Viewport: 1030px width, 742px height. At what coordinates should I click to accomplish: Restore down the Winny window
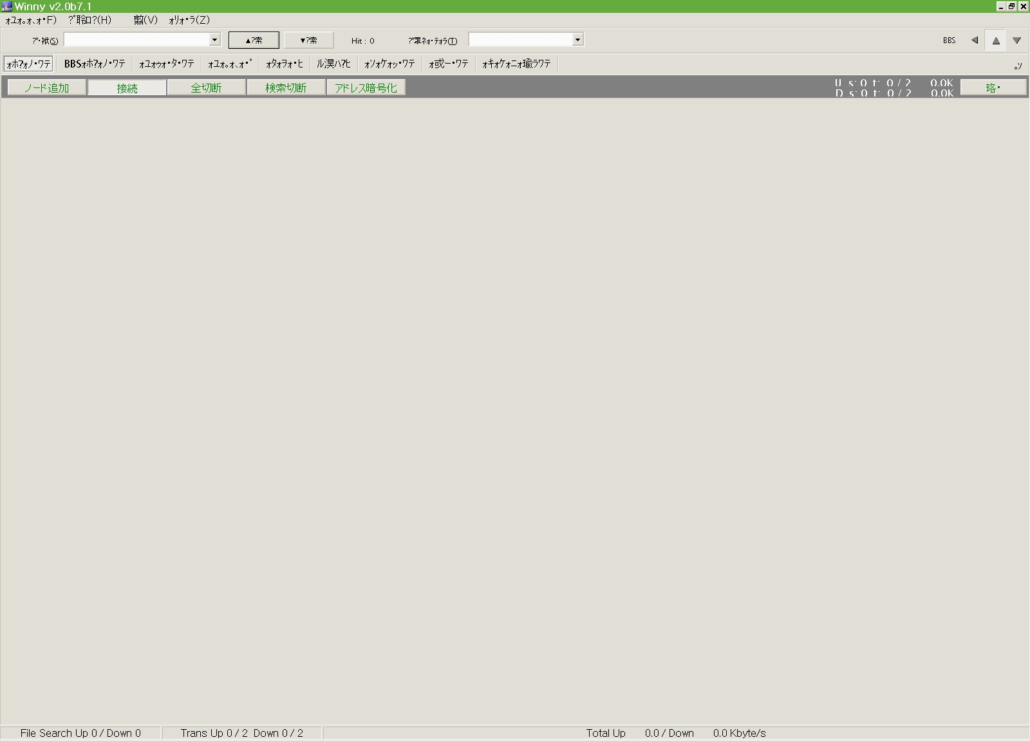1011,6
